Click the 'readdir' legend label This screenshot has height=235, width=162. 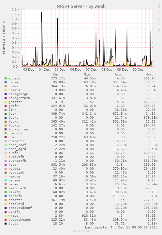(15, 169)
